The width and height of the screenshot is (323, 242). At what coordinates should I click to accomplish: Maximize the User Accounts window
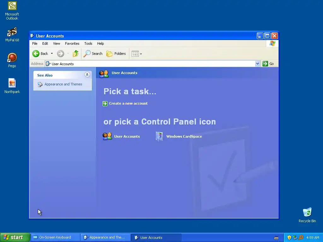(267, 36)
